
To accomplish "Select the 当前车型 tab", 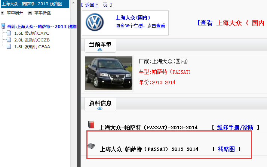I will [100, 46].
